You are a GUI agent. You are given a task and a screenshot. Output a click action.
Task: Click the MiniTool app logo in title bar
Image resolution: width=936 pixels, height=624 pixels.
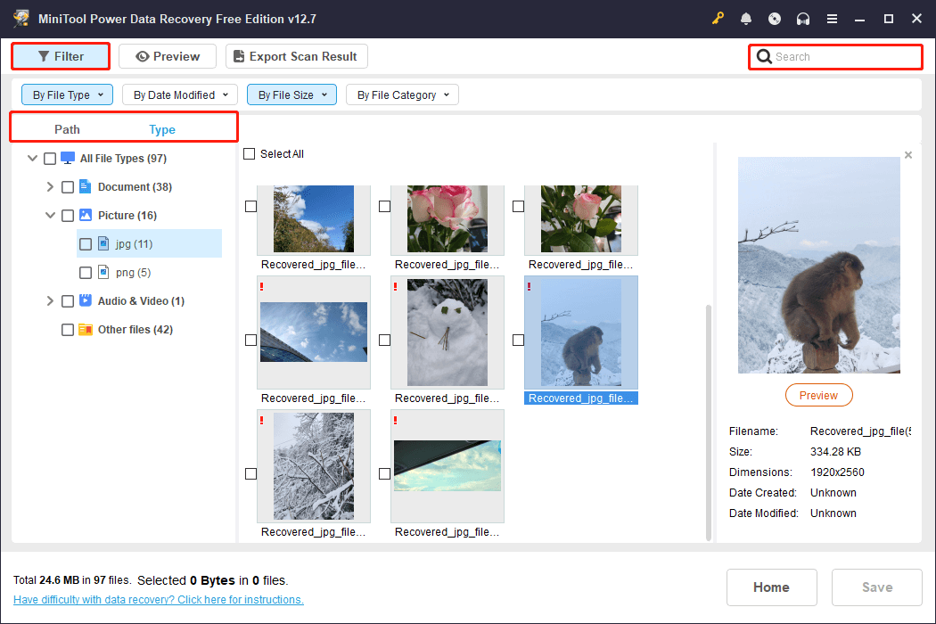click(x=21, y=19)
